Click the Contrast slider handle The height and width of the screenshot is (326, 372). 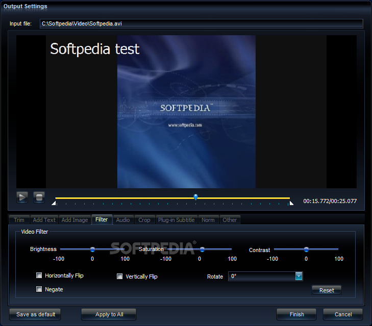pos(306,249)
